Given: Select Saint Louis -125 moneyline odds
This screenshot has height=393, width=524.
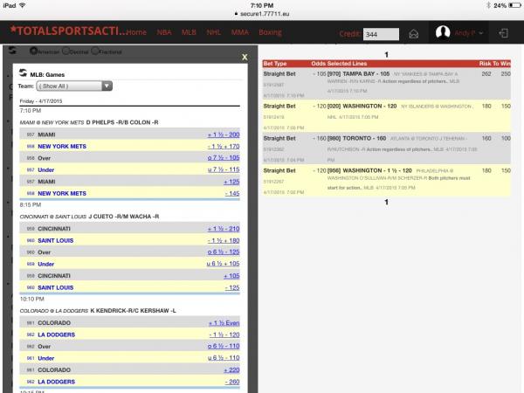Looking at the screenshot, I should click(x=231, y=286).
